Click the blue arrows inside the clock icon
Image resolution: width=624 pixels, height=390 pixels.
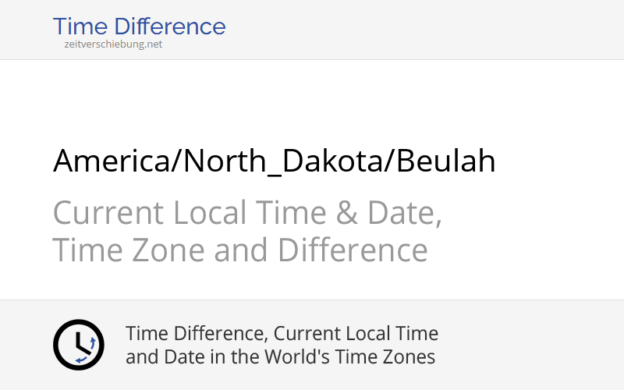point(87,349)
